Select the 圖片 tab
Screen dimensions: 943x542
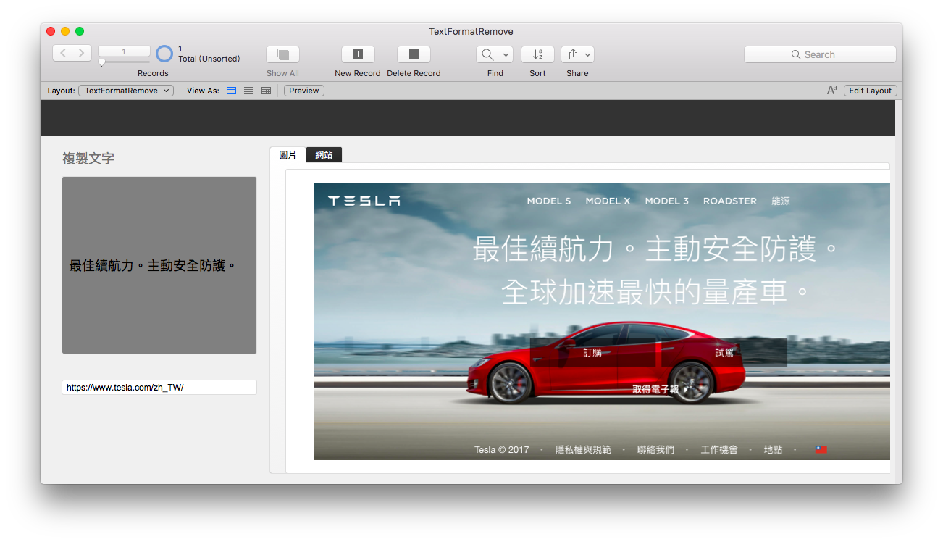288,155
